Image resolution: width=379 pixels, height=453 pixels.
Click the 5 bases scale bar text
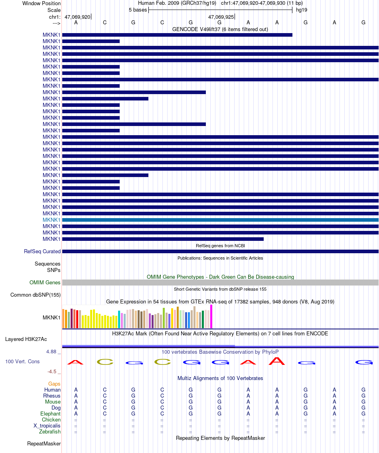[x=138, y=10]
